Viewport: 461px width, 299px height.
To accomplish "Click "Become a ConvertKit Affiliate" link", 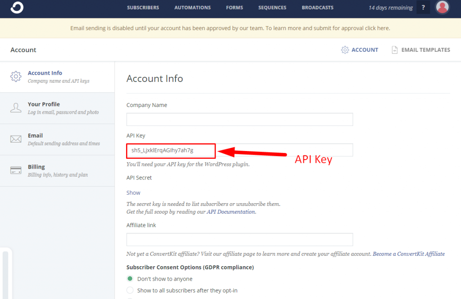I will point(409,254).
